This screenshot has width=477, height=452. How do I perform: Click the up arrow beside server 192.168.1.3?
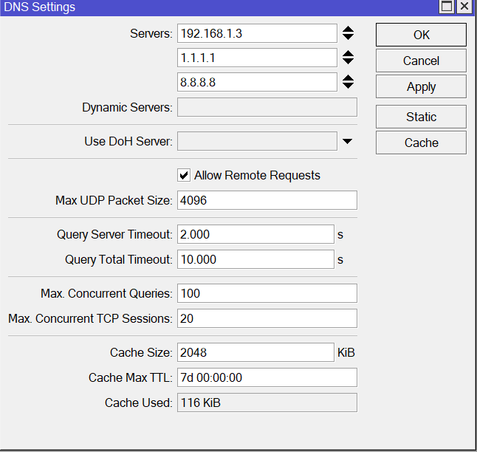click(x=348, y=30)
